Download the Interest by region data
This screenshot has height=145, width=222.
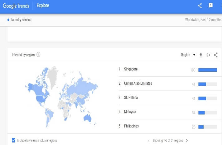tap(201, 55)
